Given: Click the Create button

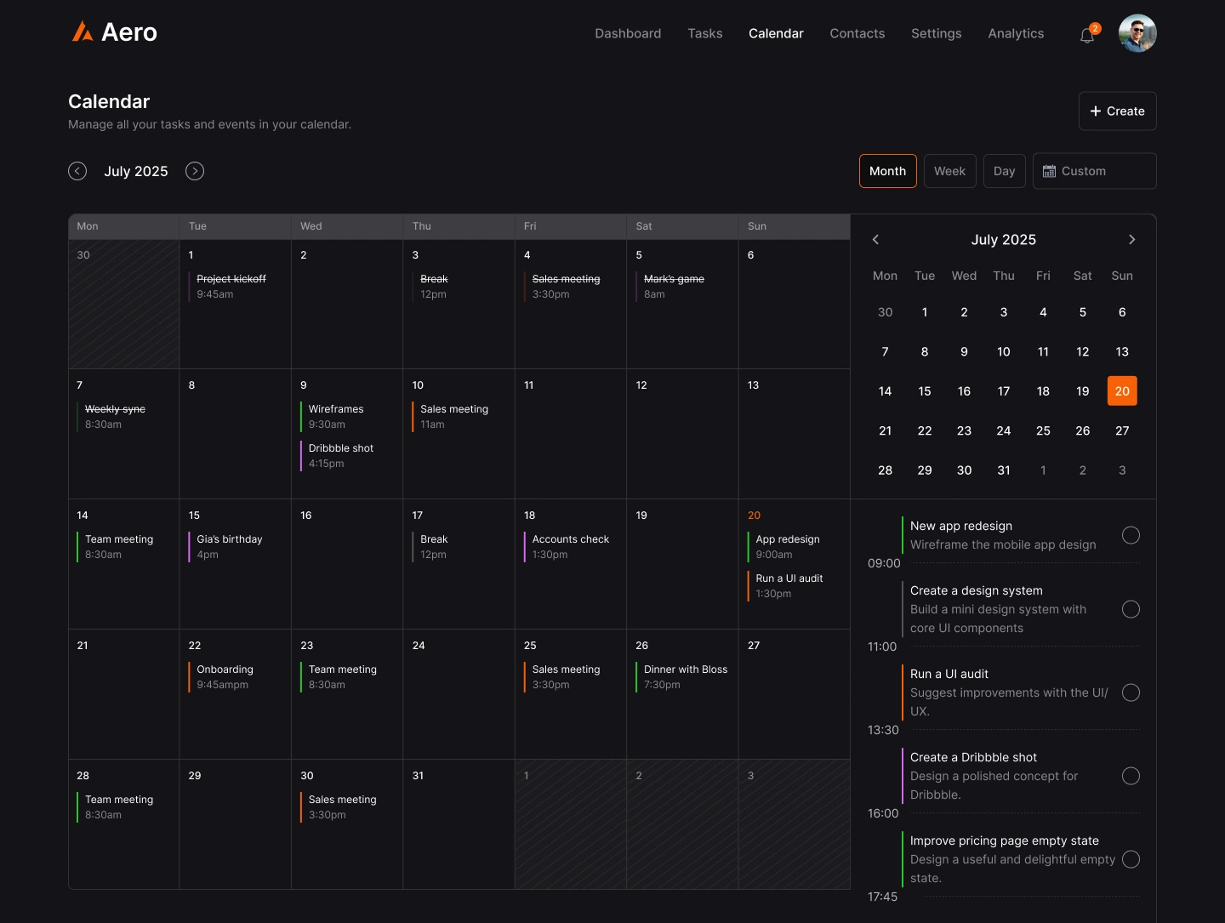Looking at the screenshot, I should pos(1117,111).
